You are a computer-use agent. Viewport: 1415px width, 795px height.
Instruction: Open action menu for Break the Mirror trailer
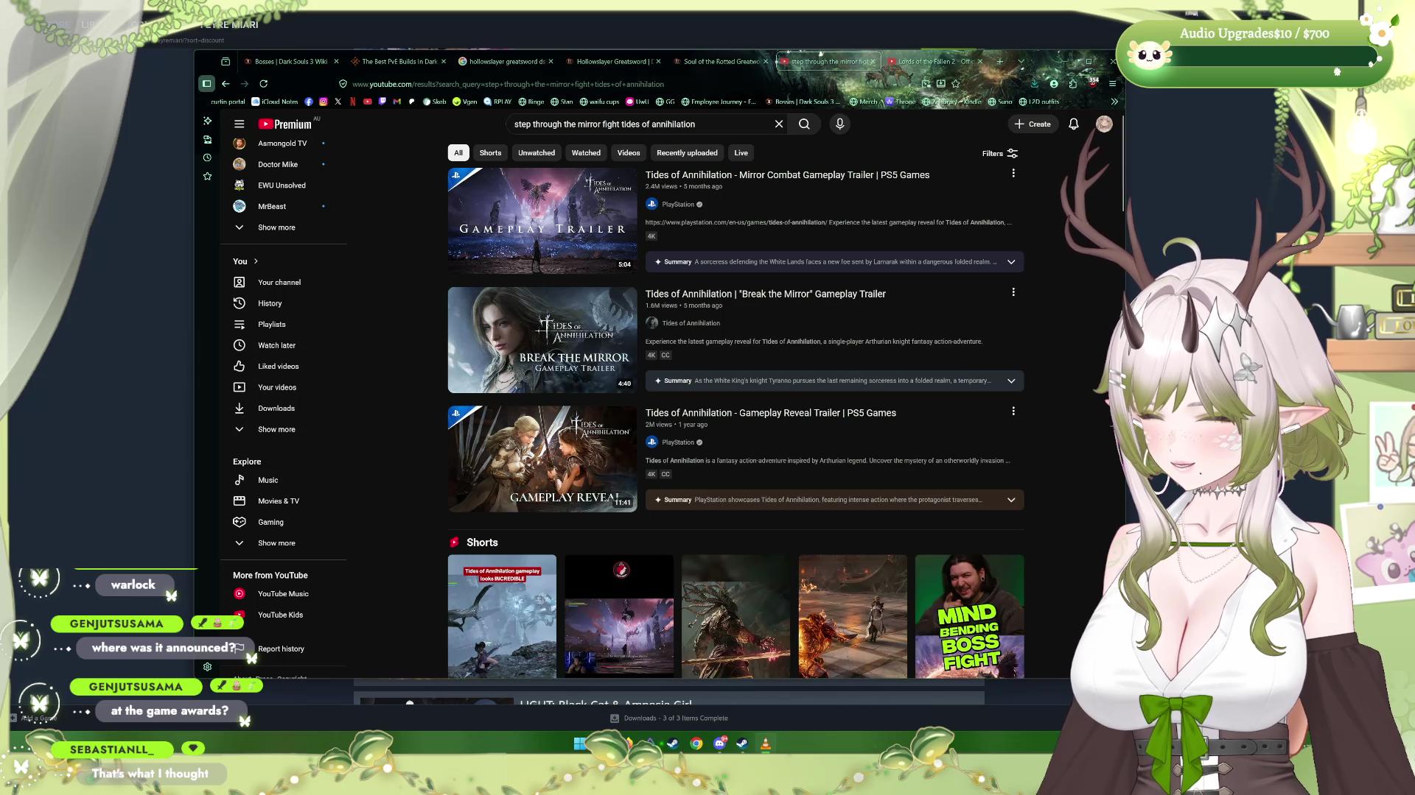tap(1013, 292)
